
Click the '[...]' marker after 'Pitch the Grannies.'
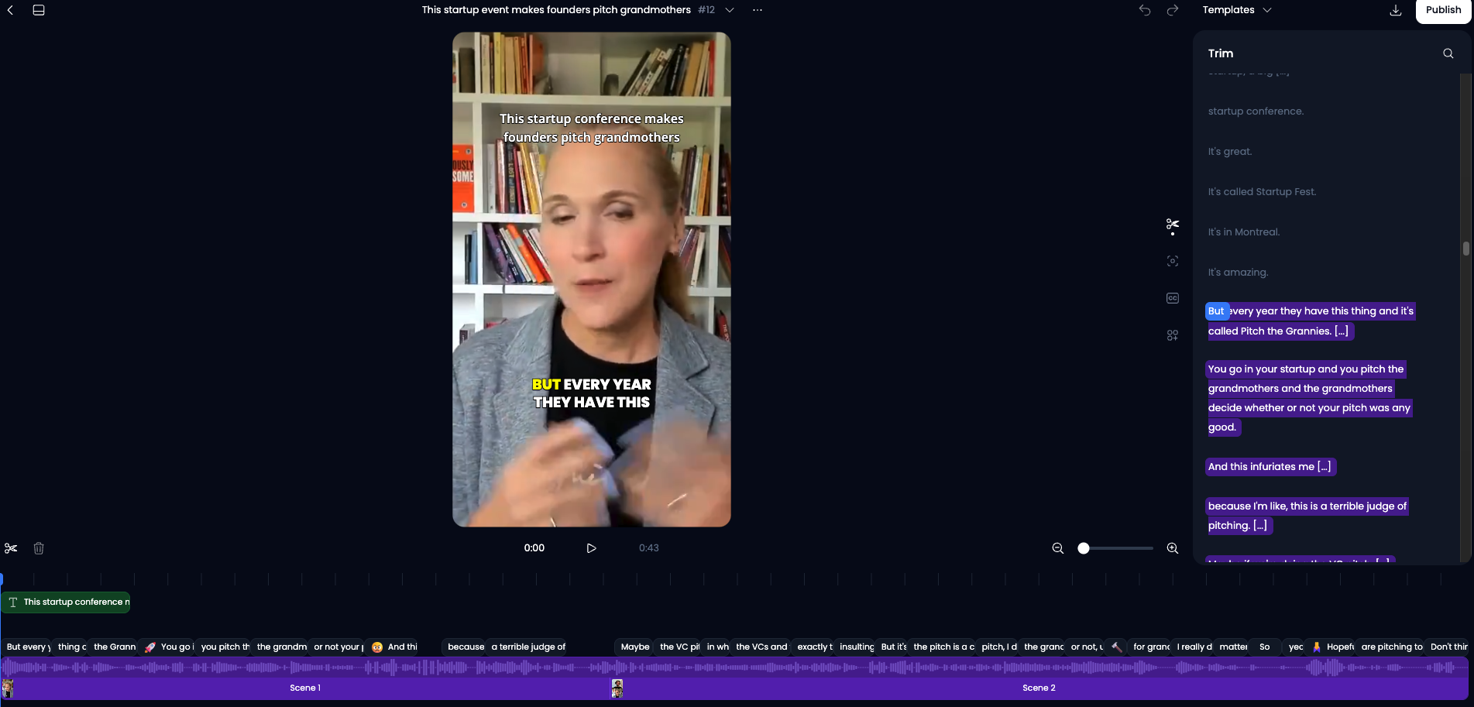point(1342,331)
